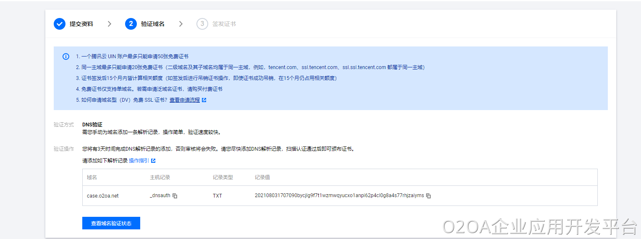Open the 查看申请流程 link
The image size is (641, 239).
[185, 100]
